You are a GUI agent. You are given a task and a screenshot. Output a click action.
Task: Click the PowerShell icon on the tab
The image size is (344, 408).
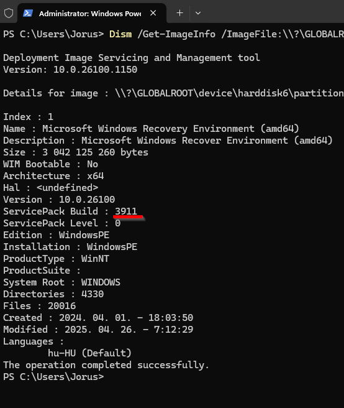pos(28,13)
